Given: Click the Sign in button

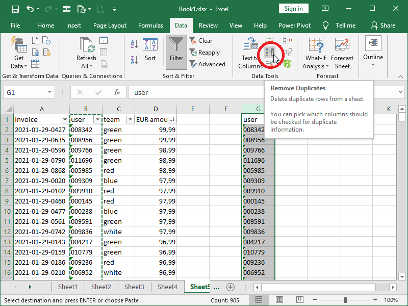Looking at the screenshot, I should pyautogui.click(x=293, y=9).
